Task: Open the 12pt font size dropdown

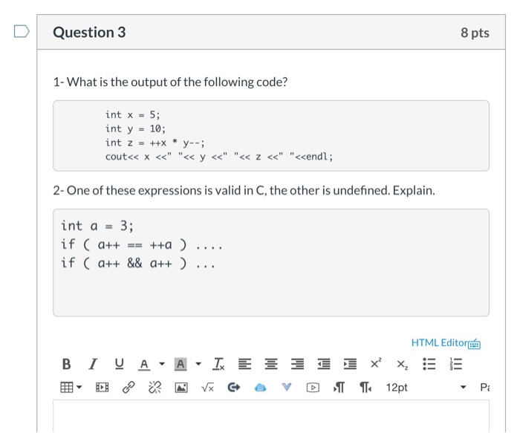Action: click(x=426, y=387)
